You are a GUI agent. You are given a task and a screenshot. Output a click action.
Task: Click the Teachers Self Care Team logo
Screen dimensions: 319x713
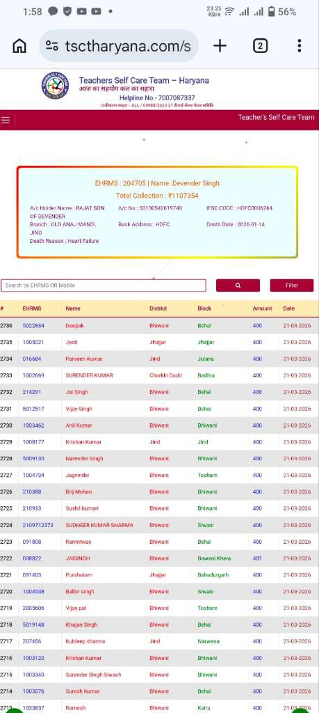pos(55,86)
